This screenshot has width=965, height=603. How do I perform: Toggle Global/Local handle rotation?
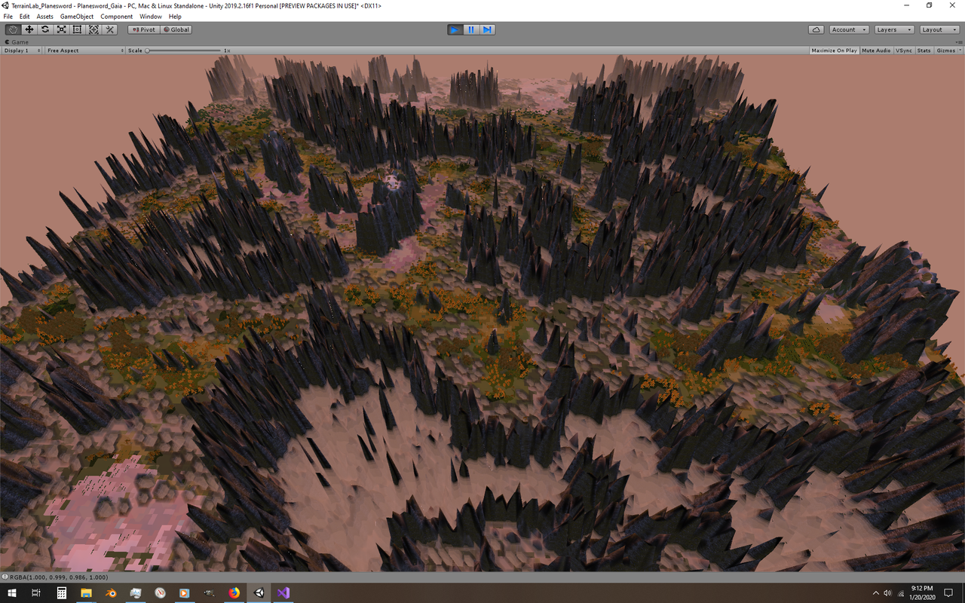pos(176,29)
